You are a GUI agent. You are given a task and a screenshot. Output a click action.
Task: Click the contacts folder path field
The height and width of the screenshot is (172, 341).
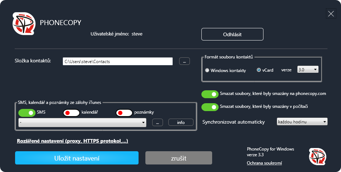tap(117, 61)
